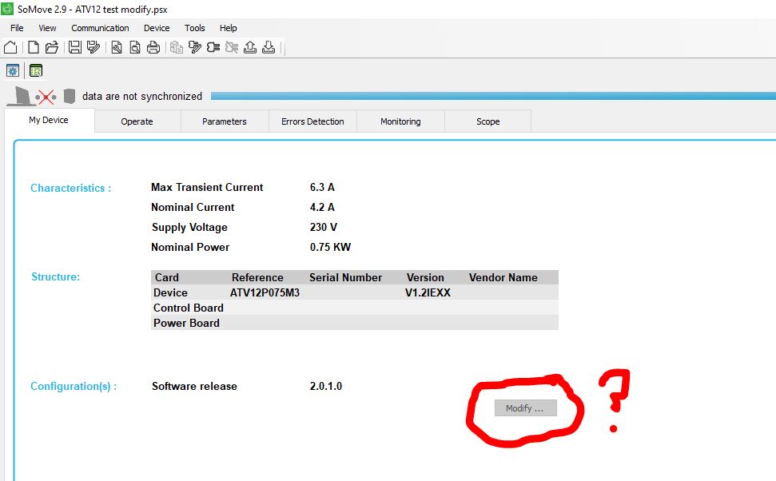This screenshot has width=776, height=481.
Task: Click the Vendor Name column header
Action: tap(503, 277)
